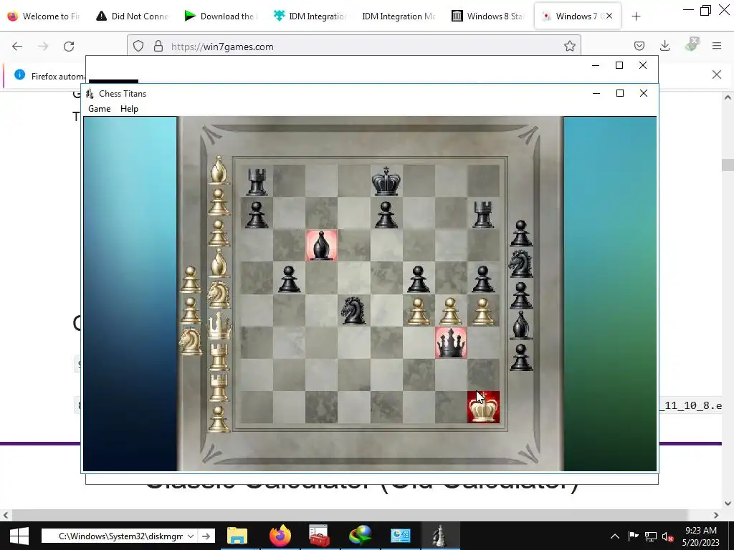Open Firefox from the taskbar
This screenshot has height=550, width=734.
(280, 536)
